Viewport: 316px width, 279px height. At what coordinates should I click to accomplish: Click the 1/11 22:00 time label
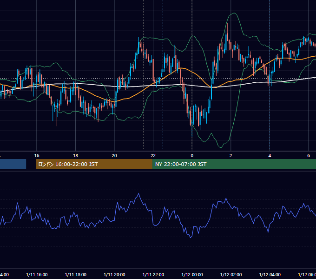[x=153, y=275]
